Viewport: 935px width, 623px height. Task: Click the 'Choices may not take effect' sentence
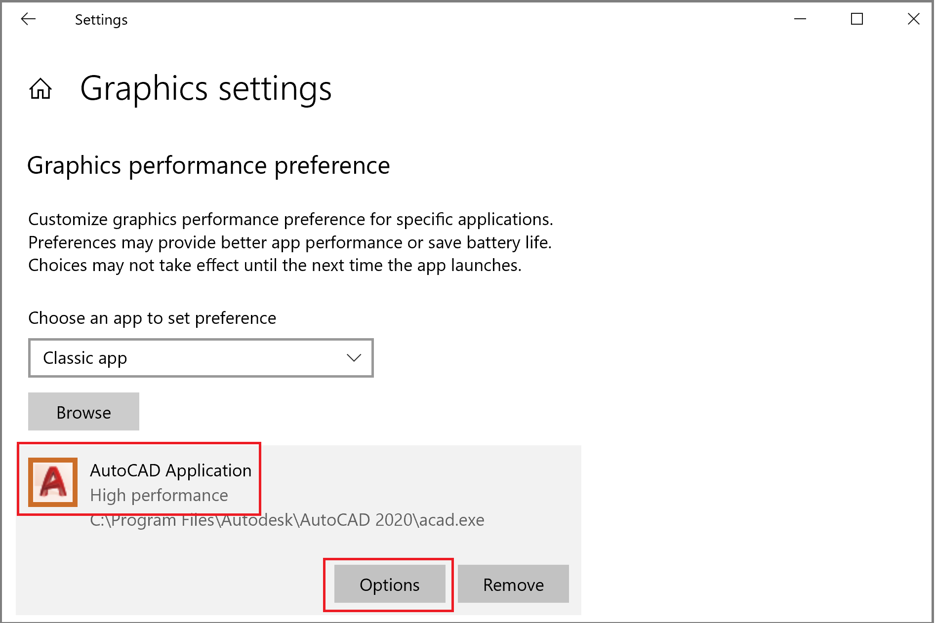point(275,266)
